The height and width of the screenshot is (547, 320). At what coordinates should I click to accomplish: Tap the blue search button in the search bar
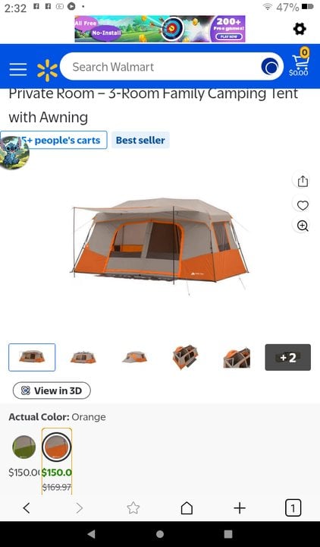(x=270, y=67)
